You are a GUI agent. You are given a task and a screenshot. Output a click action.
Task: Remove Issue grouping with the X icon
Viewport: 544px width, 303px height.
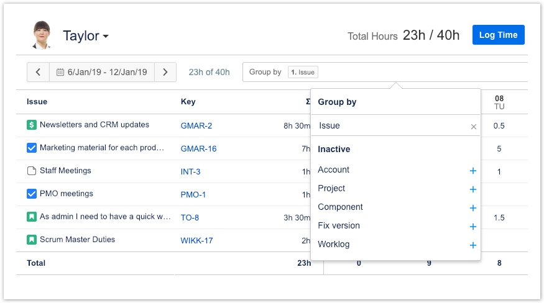(473, 127)
